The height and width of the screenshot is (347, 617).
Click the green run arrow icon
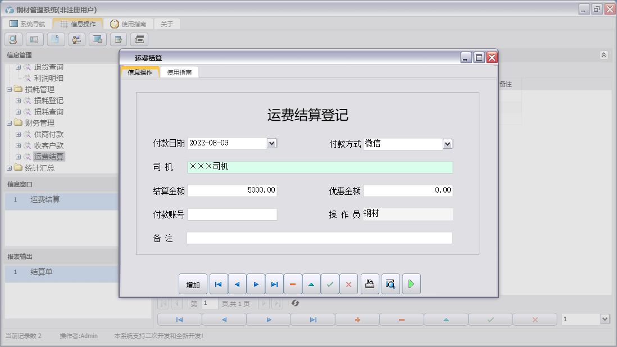tap(411, 284)
